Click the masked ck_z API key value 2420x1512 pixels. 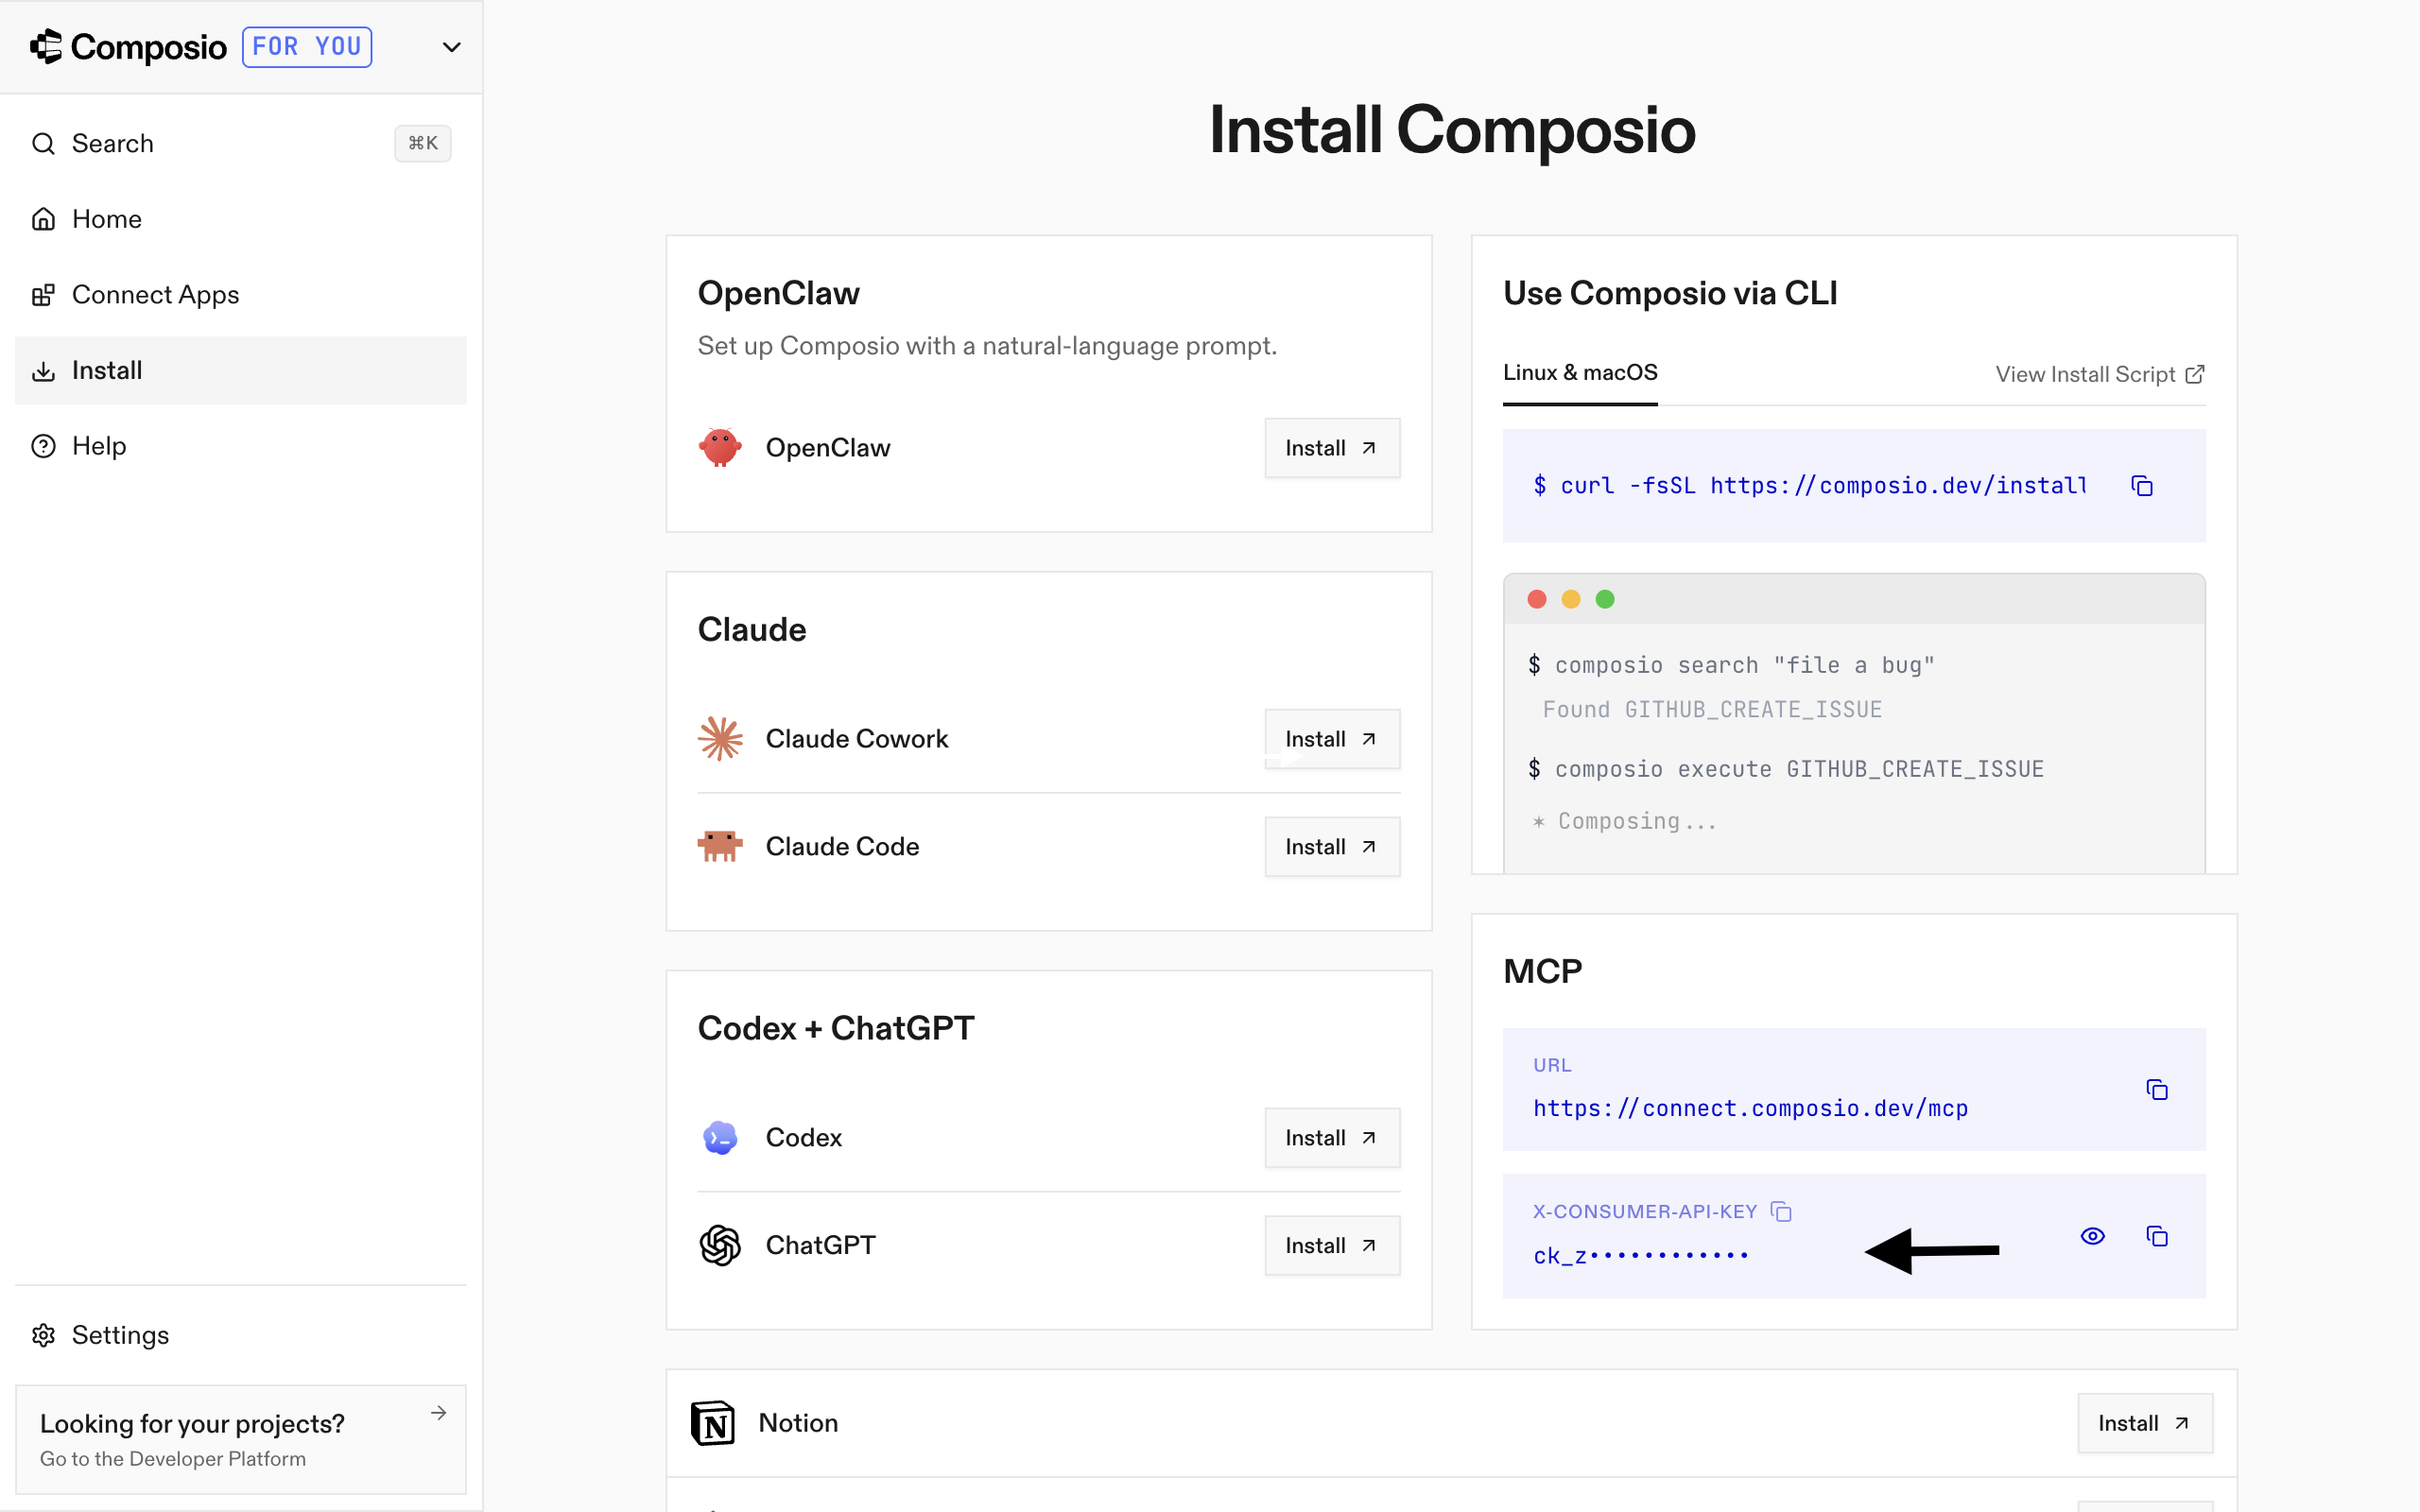click(x=1640, y=1255)
